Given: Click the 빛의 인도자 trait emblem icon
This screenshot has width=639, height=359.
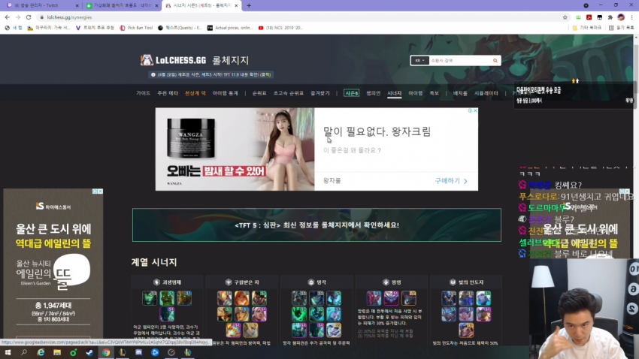Looking at the screenshot, I should click(453, 282).
